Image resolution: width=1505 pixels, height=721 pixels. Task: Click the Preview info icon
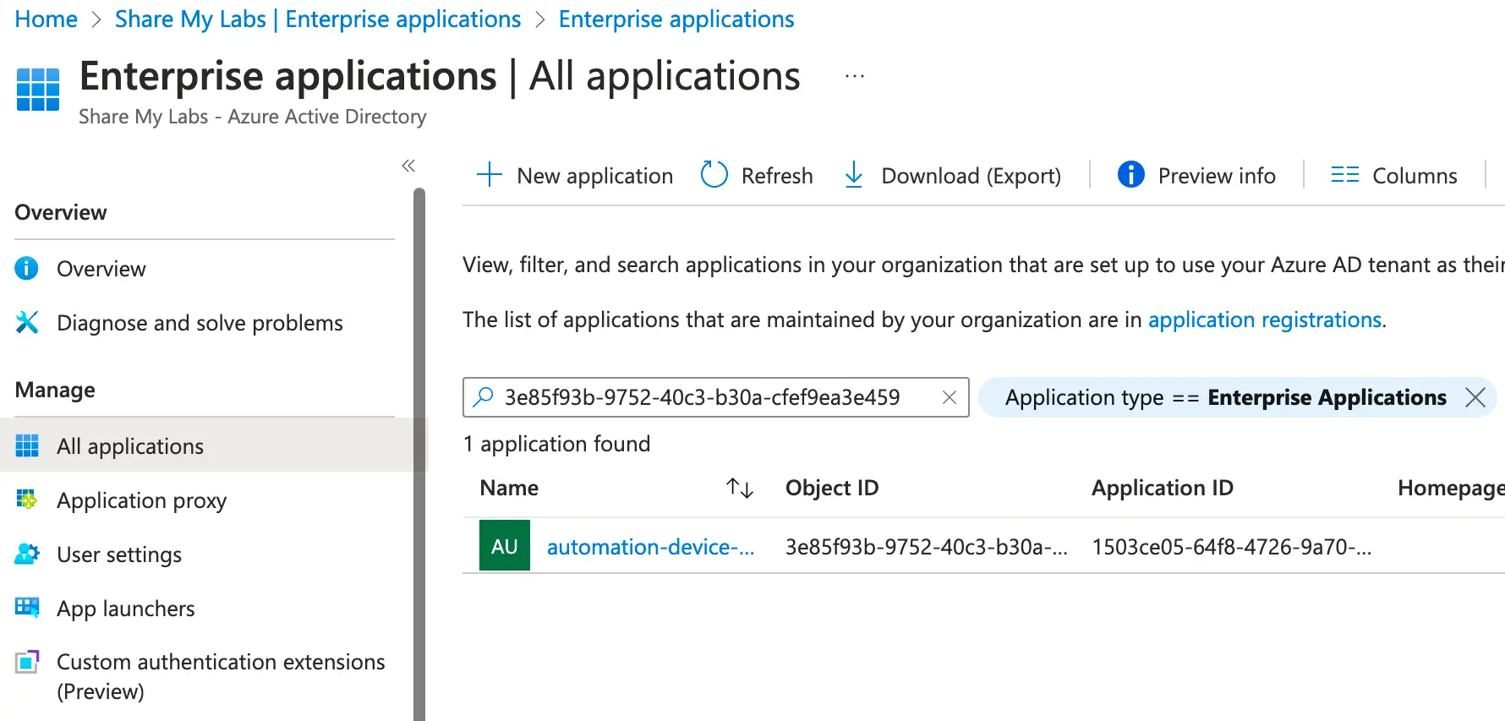tap(1130, 175)
